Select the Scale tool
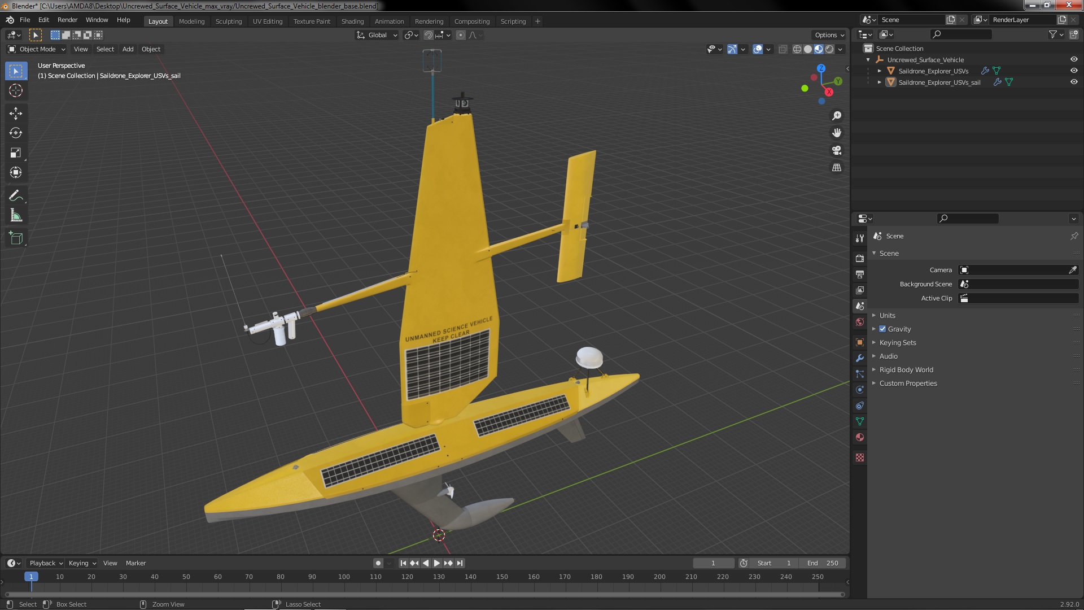Image resolution: width=1084 pixels, height=610 pixels. coord(16,152)
